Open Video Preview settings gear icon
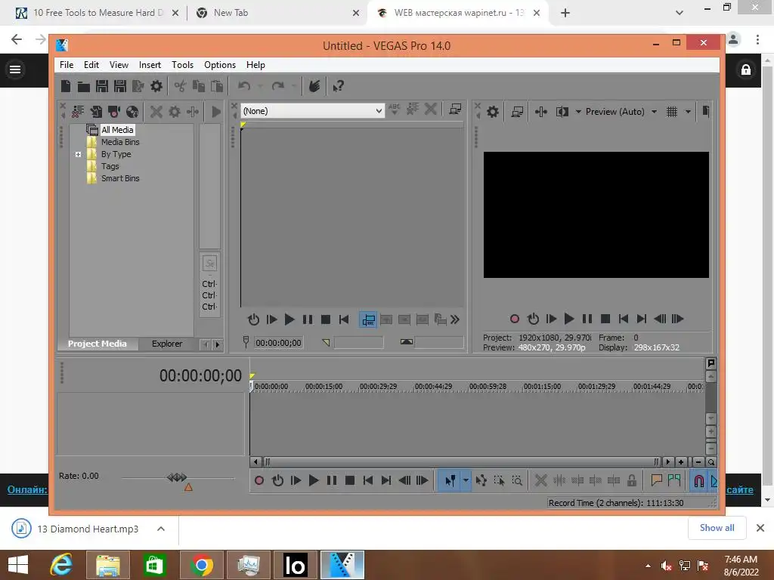774x580 pixels. pyautogui.click(x=493, y=112)
